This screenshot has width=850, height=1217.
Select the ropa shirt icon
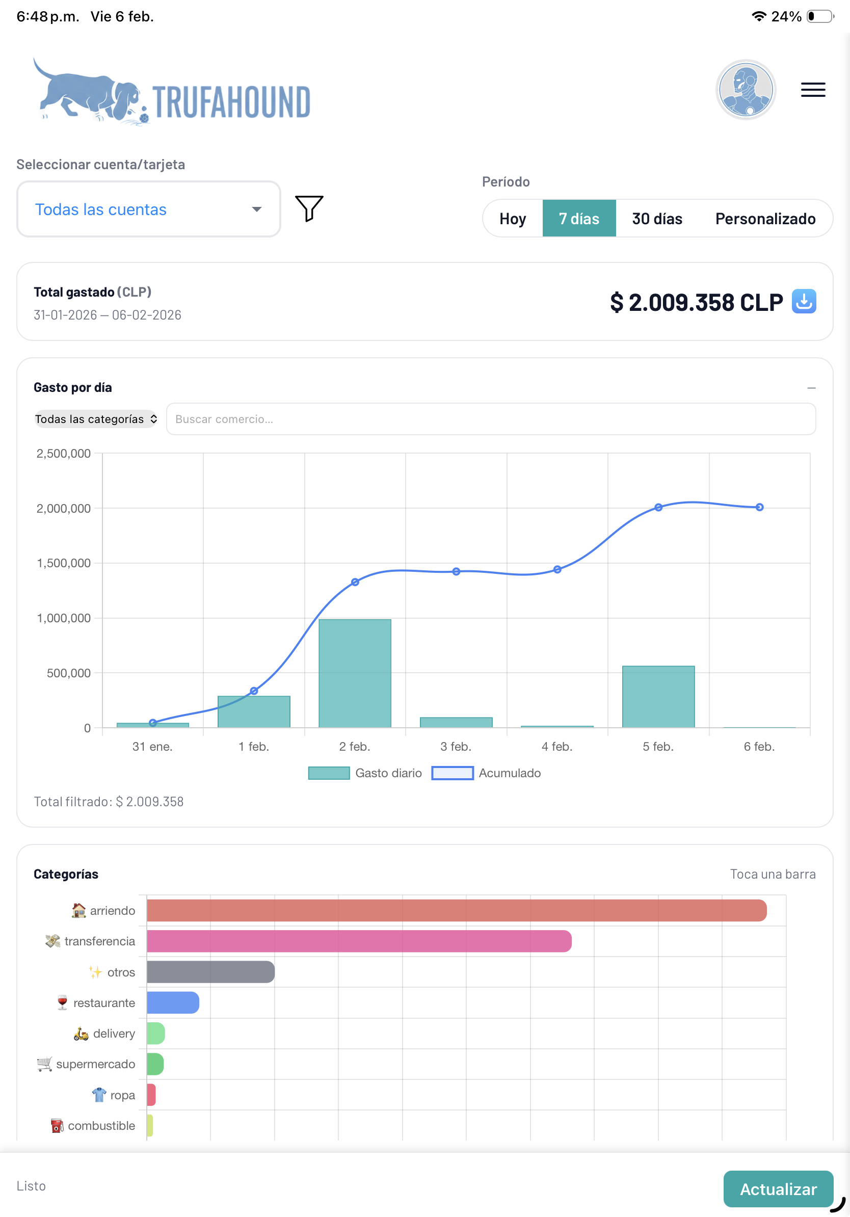click(98, 1095)
